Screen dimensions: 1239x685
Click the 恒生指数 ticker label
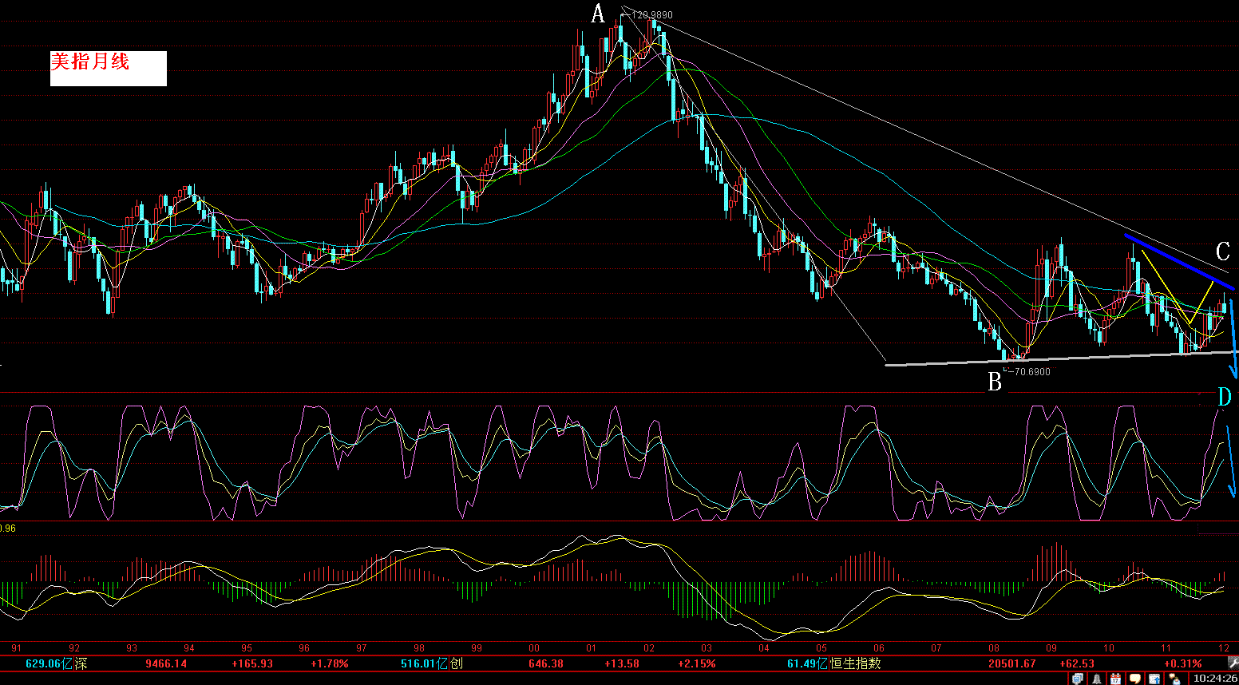coord(855,663)
